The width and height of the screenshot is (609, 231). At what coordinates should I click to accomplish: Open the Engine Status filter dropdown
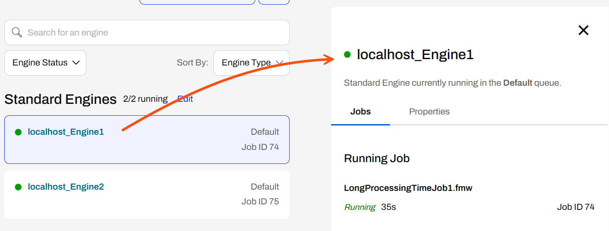click(x=45, y=63)
